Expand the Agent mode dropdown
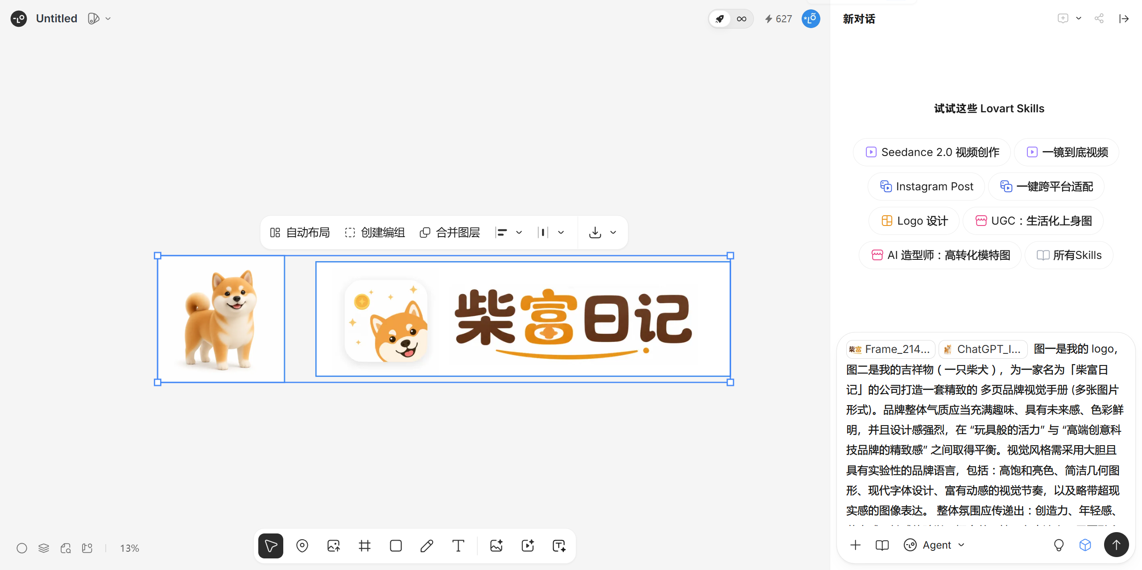 (x=935, y=545)
